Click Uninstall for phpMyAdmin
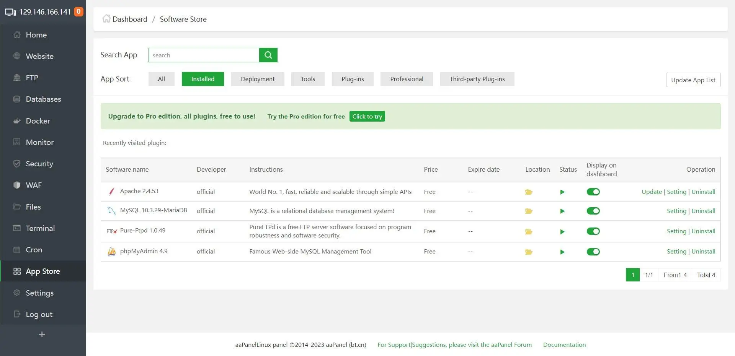735x356 pixels. 703,251
